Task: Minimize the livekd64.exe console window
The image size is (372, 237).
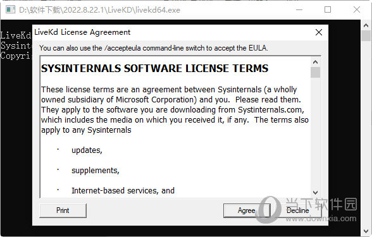Action: click(299, 9)
